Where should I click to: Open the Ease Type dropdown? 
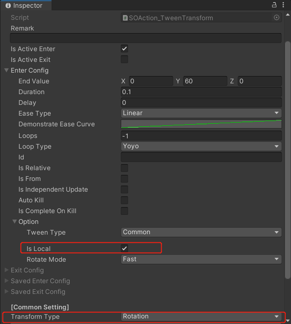click(x=201, y=113)
